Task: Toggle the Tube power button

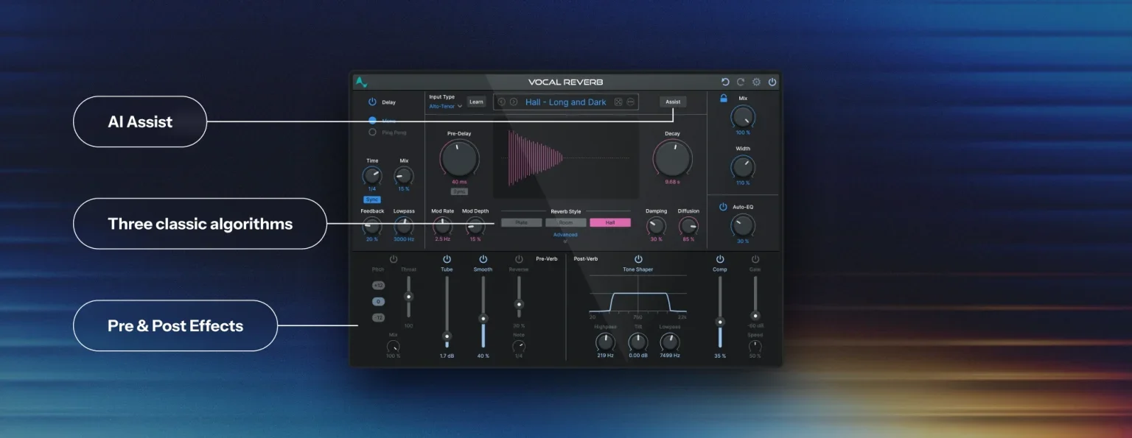Action: click(x=447, y=259)
